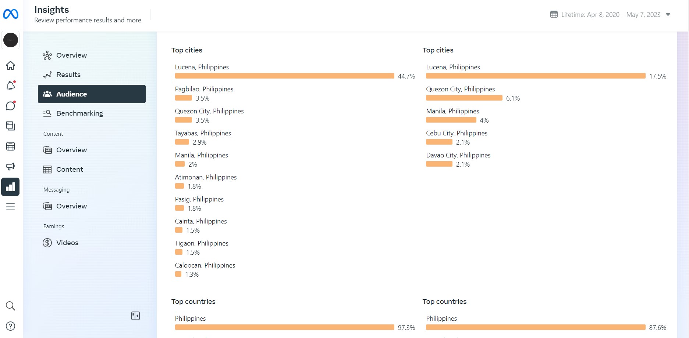
Task: Open the hamburger All tools menu
Action: tap(11, 207)
